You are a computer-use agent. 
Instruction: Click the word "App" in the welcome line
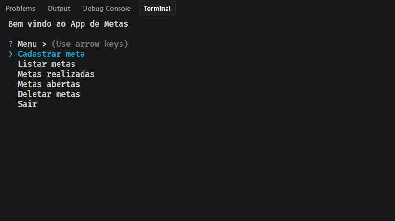pyautogui.click(x=77, y=23)
